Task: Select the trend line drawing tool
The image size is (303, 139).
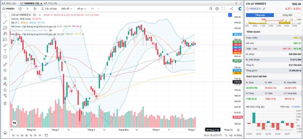Action: tap(5, 22)
